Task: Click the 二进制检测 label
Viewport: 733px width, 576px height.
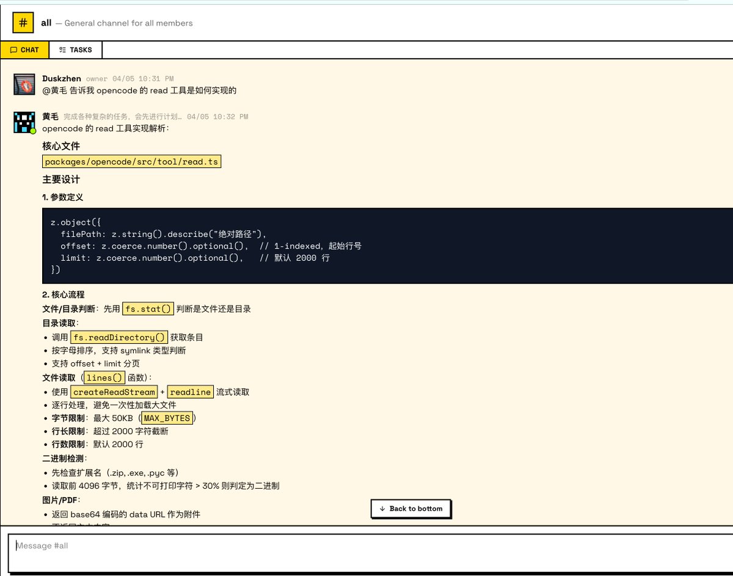Action: click(65, 458)
